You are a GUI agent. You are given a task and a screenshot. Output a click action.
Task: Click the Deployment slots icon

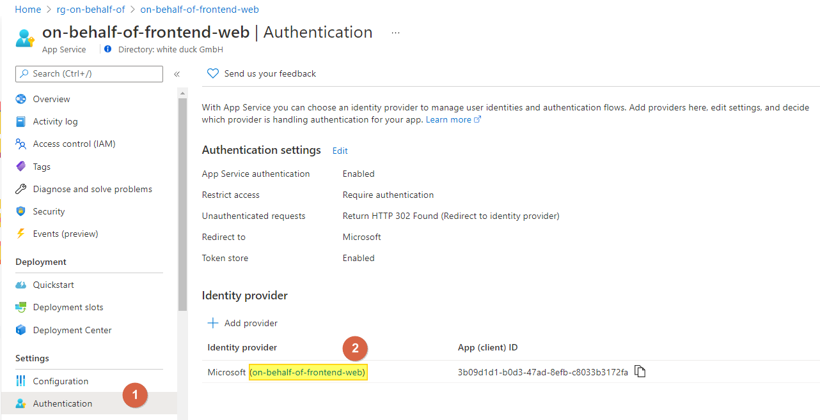(x=21, y=307)
